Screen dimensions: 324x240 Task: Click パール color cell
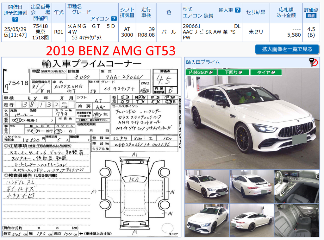coord(169,32)
